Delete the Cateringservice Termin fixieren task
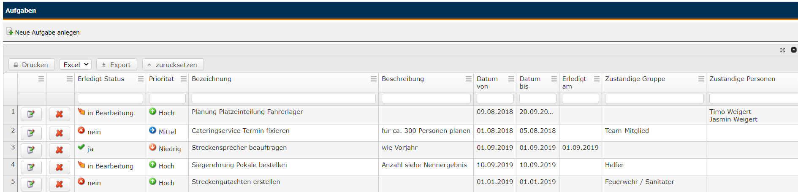798x192 pixels. click(x=59, y=133)
